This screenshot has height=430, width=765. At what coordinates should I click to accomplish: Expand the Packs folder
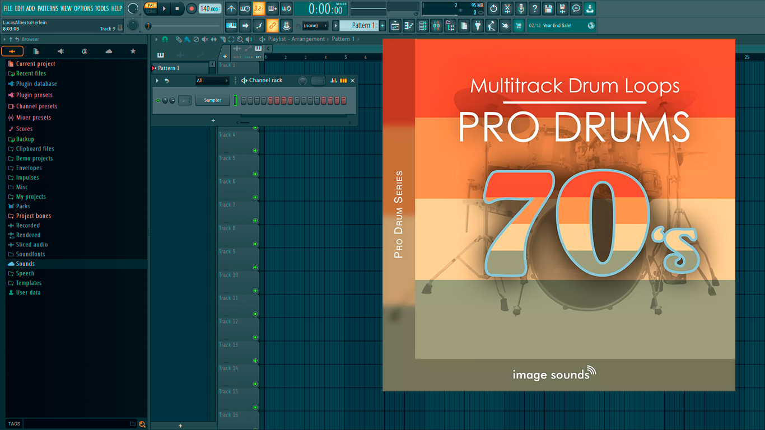(x=23, y=206)
